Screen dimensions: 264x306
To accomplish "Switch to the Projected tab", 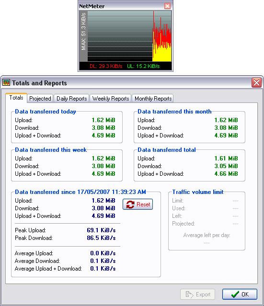I will [40, 98].
